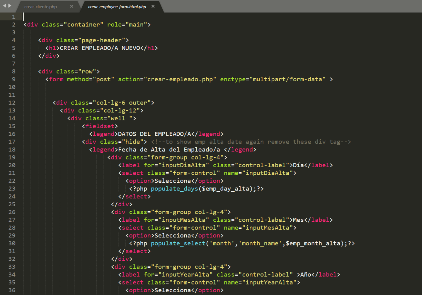Switch to the crear-cliente.php tab
Viewport: 422px width, 295px height.
(41, 7)
